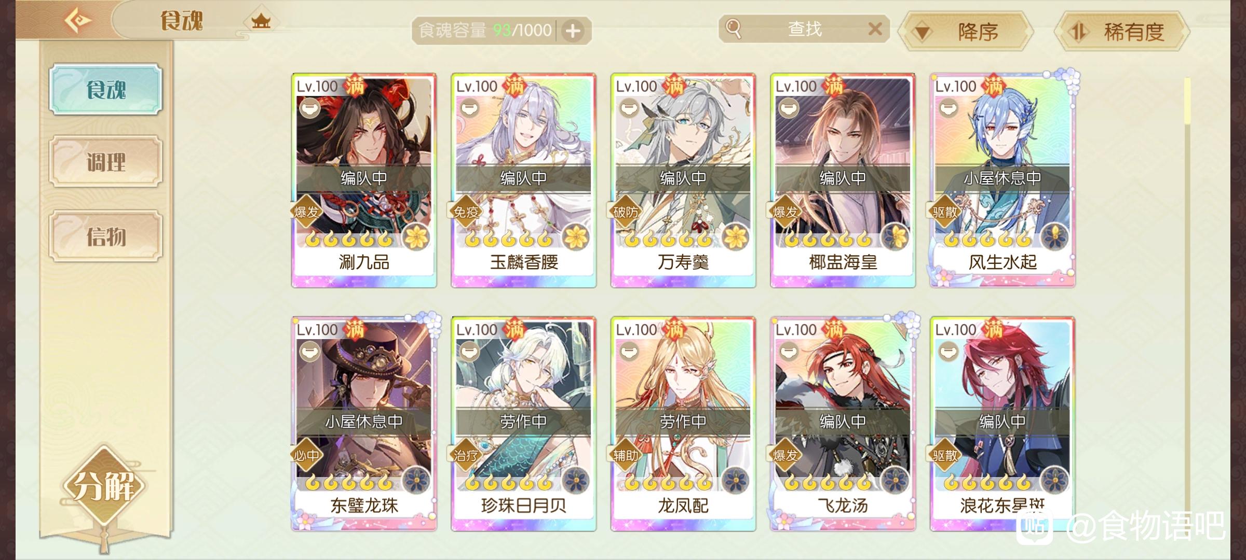Tap the 治疗 tag on 珍珠日月贝
The width and height of the screenshot is (1246, 560).
466,455
